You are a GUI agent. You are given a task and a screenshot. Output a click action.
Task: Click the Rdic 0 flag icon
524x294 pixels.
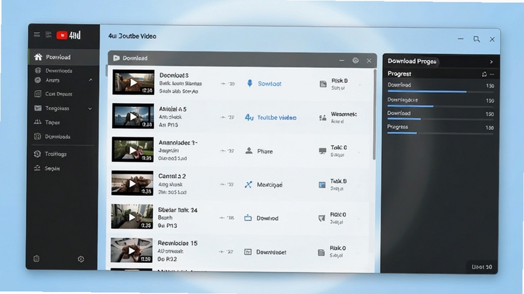(x=322, y=218)
